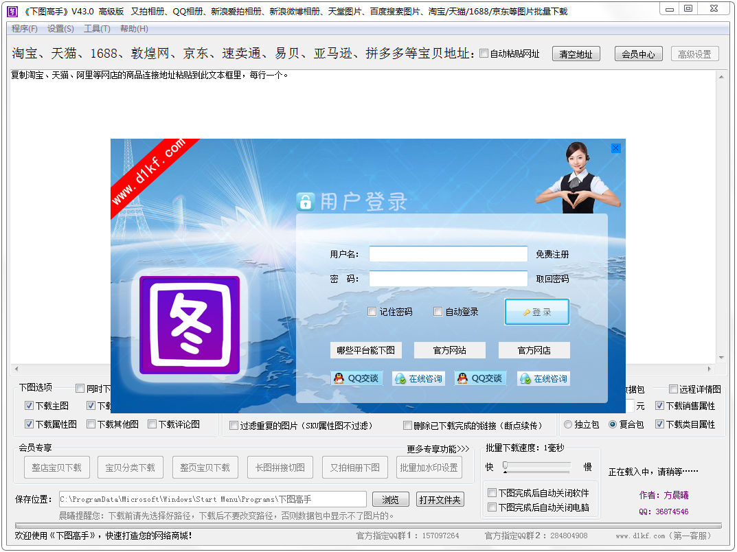This screenshot has height=552, width=737.
Task: Open the 官方网店 button
Action: point(534,350)
